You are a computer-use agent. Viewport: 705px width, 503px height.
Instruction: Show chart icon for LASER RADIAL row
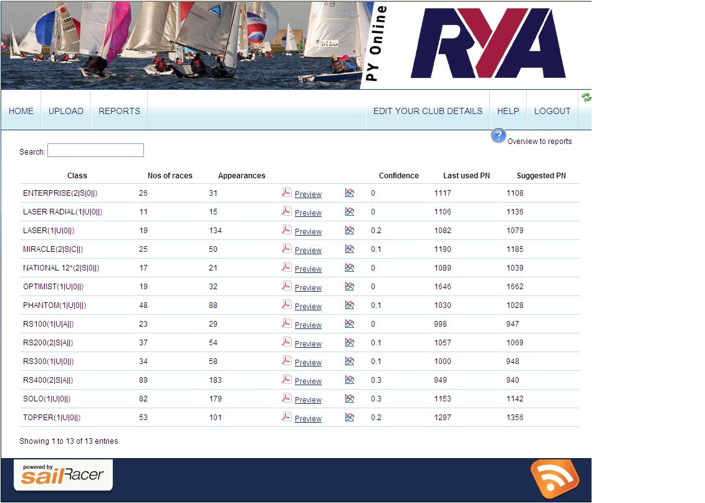click(x=349, y=211)
